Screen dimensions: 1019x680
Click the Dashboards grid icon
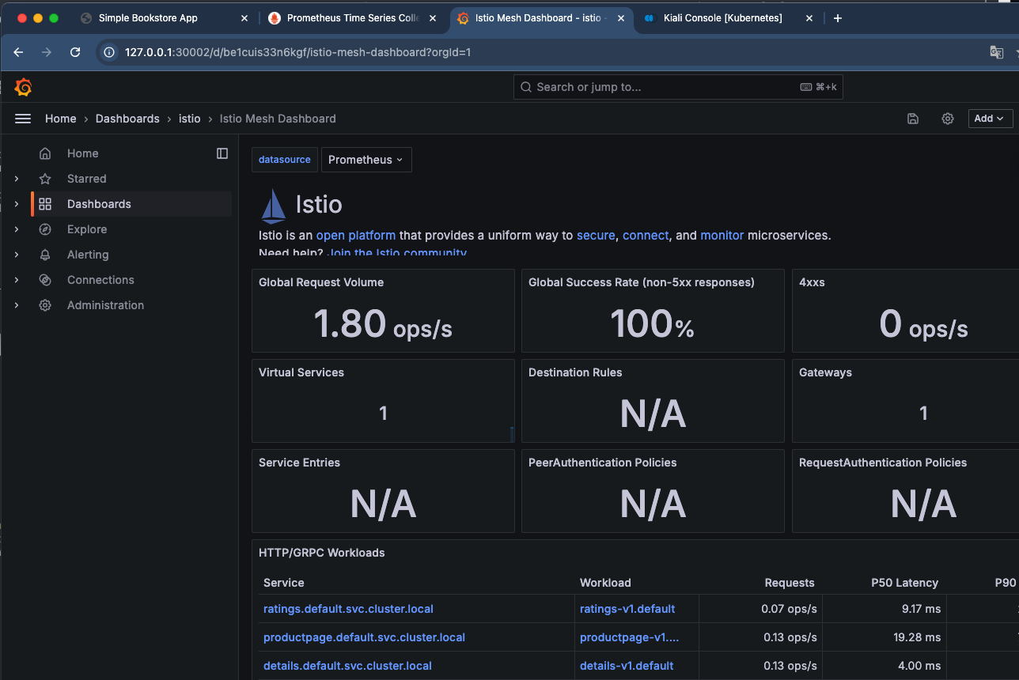pyautogui.click(x=45, y=204)
